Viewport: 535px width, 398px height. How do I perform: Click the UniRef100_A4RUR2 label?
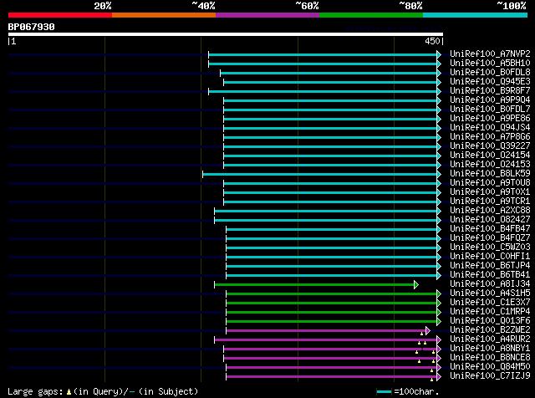point(490,339)
